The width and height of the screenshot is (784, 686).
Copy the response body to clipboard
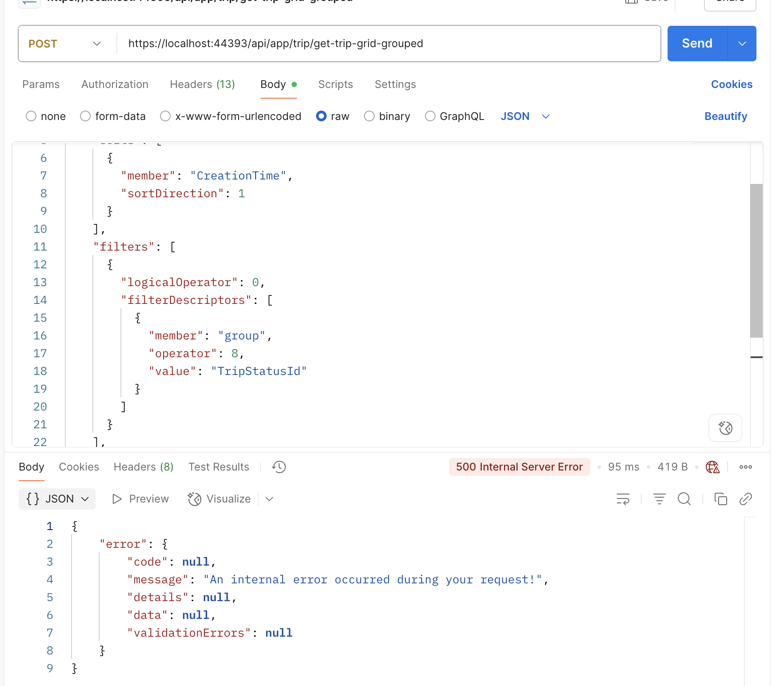coord(720,499)
